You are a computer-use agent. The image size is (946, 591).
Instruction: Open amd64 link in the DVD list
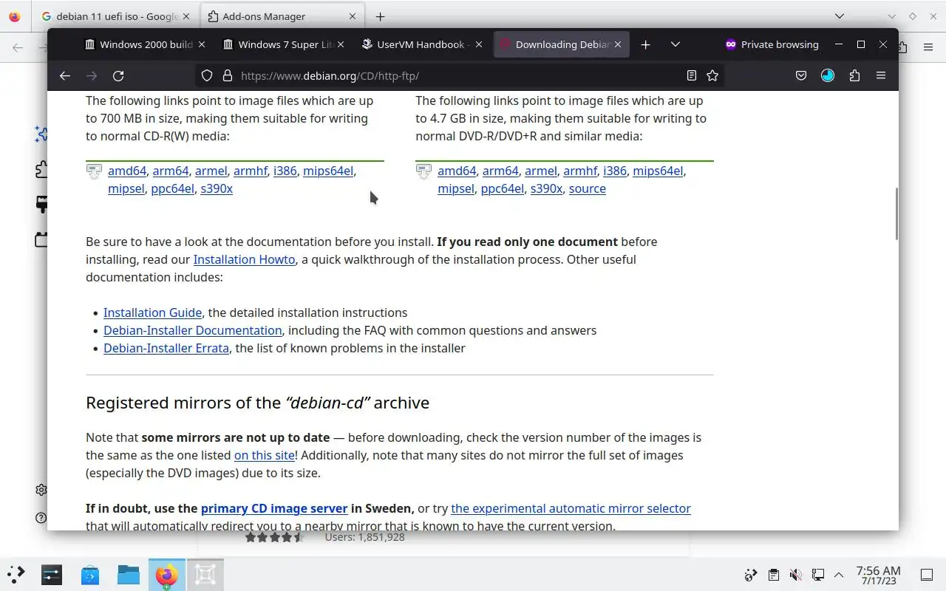point(457,171)
